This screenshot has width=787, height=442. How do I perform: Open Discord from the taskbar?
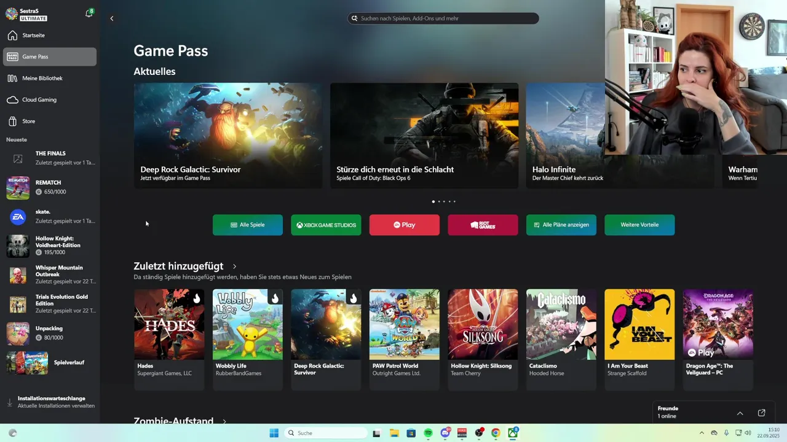click(x=445, y=433)
